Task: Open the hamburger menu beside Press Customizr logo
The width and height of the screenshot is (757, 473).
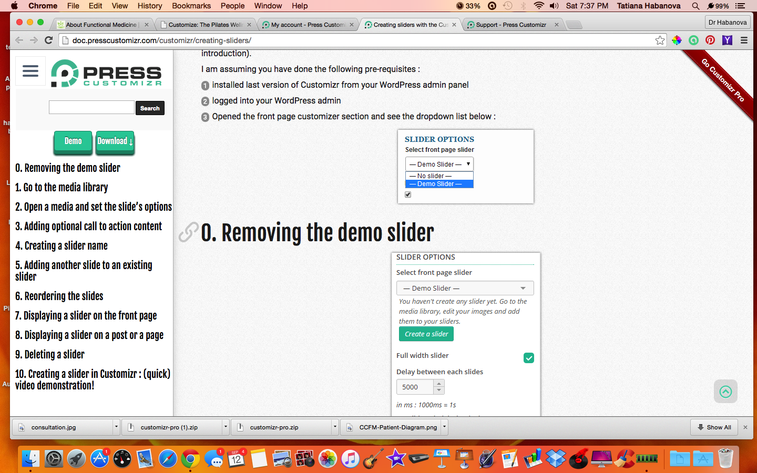Action: point(30,71)
